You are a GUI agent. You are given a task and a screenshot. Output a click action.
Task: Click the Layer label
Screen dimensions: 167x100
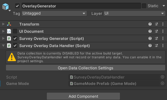pos(97,14)
